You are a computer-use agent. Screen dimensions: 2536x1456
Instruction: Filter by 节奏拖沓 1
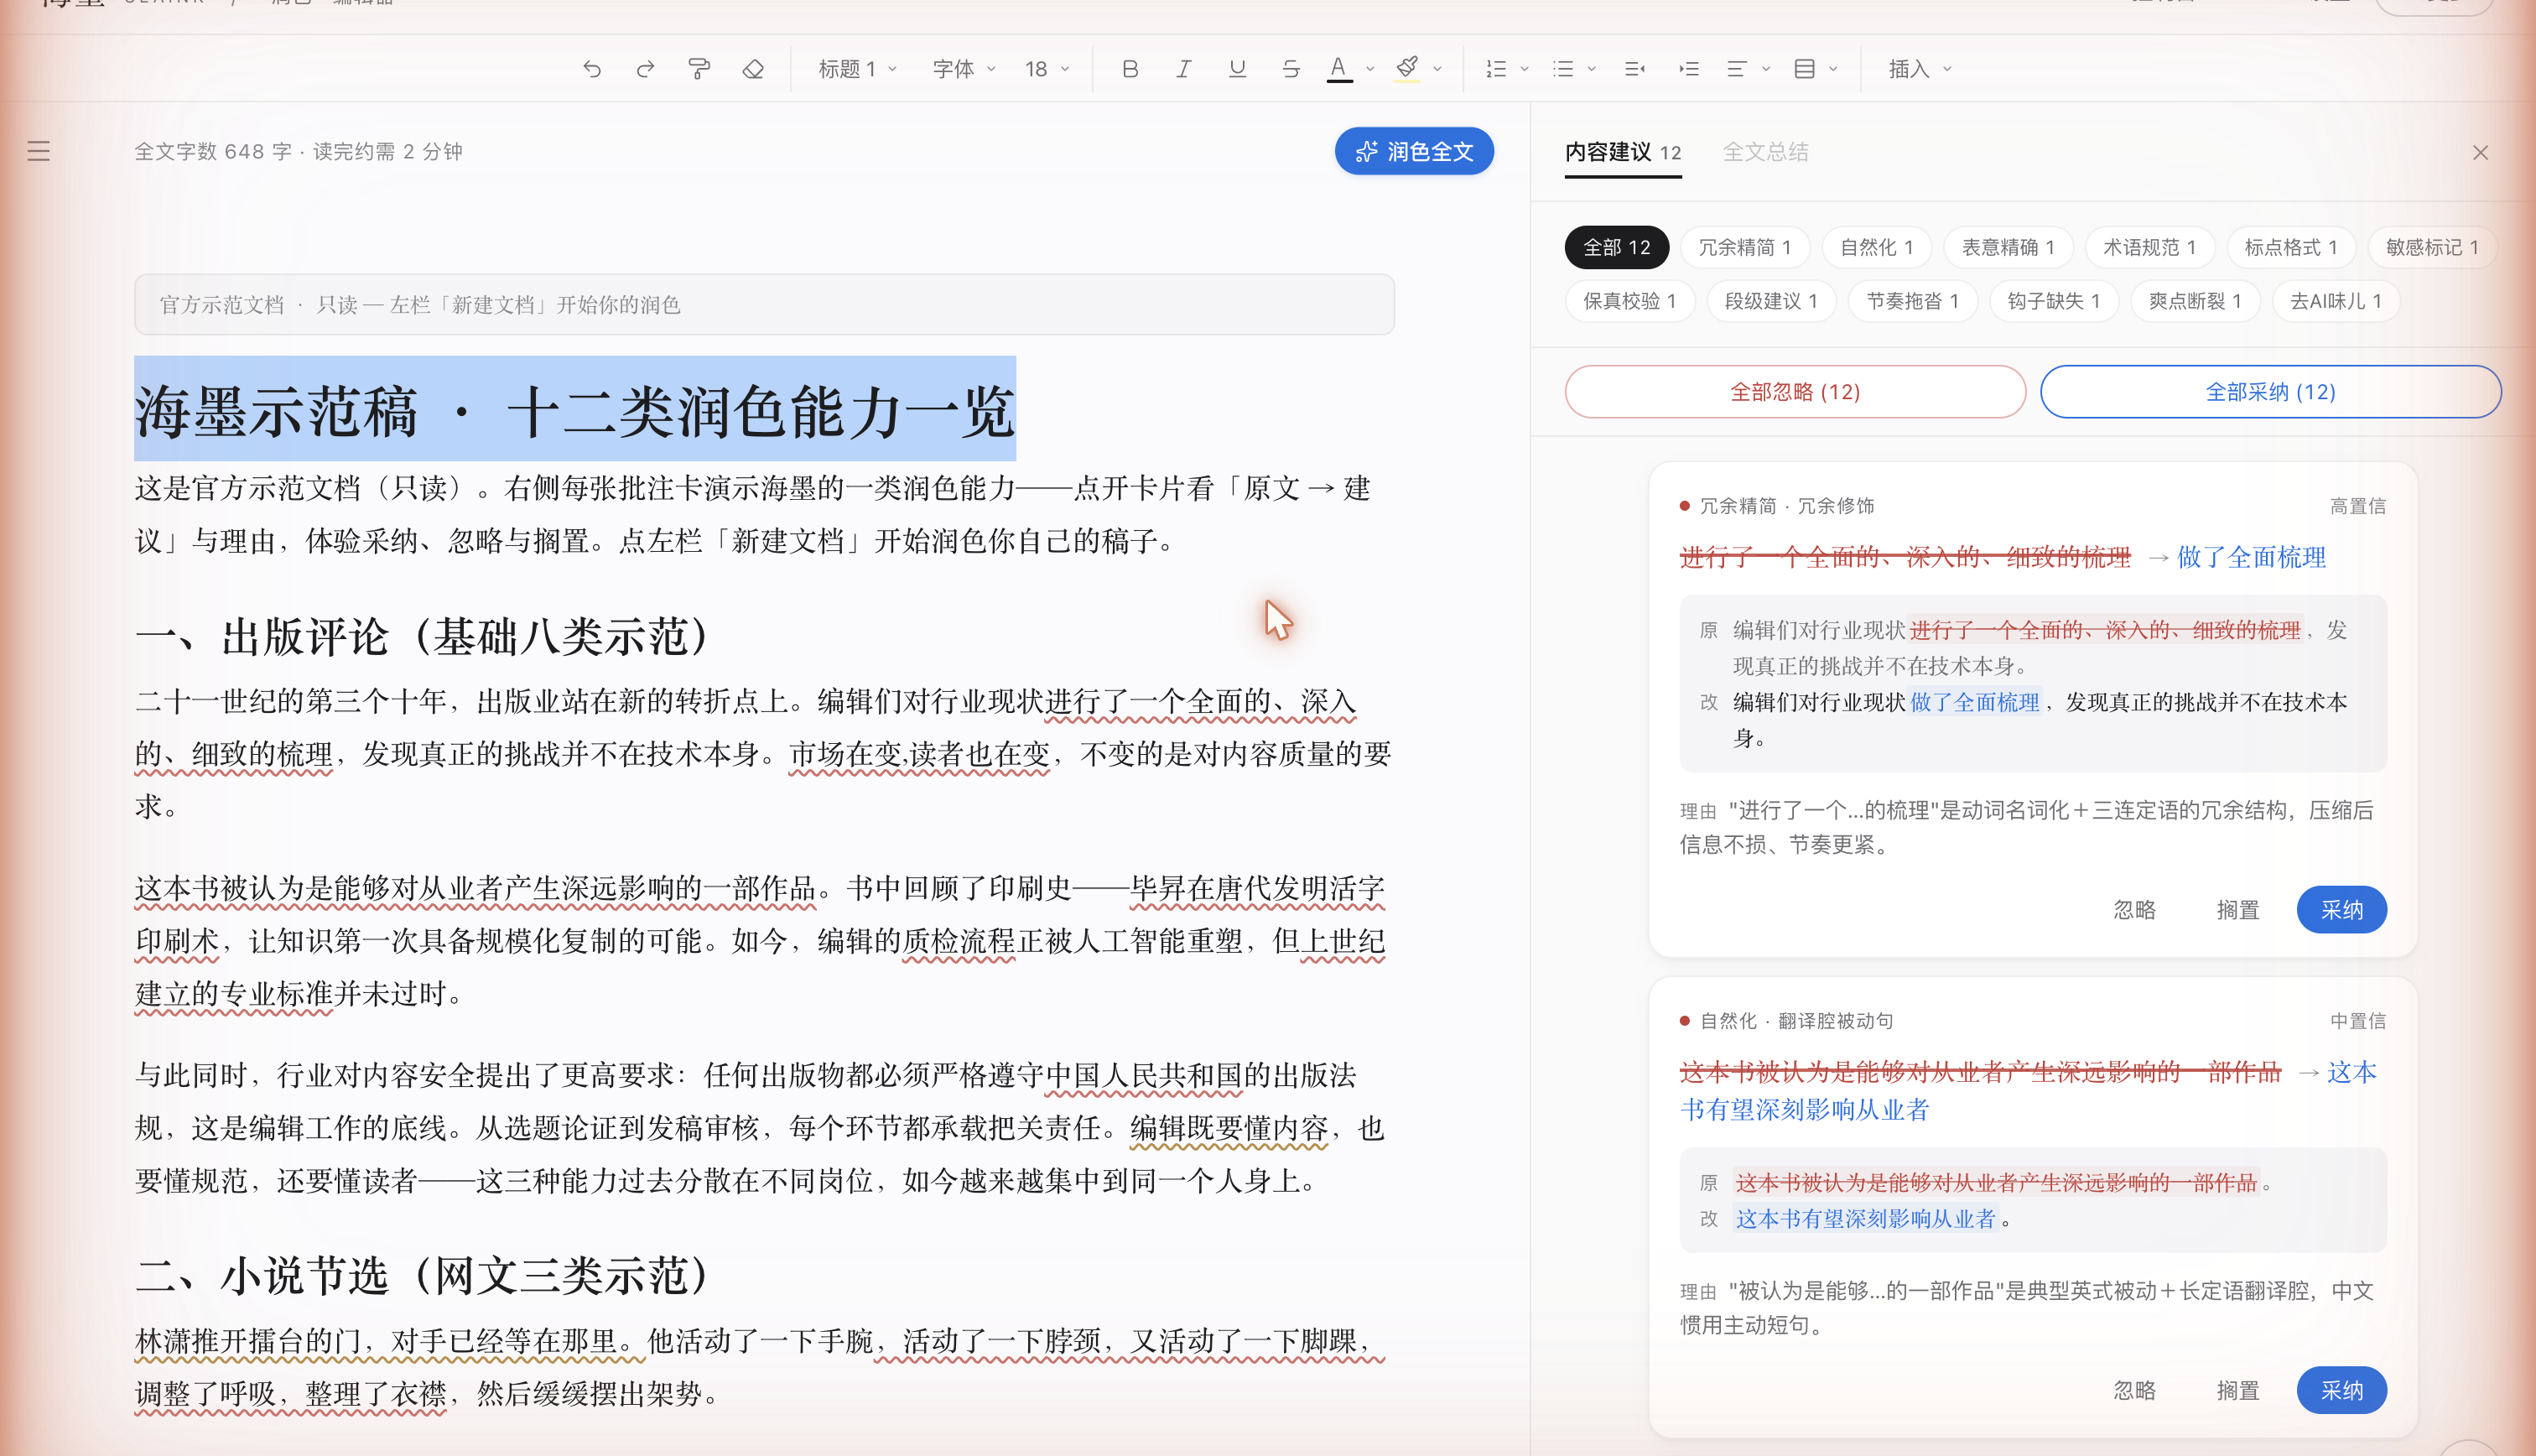click(1912, 301)
